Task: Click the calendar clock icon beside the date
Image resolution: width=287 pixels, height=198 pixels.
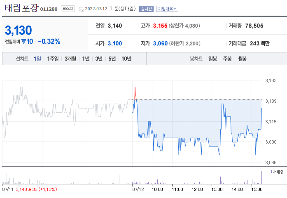Action: click(81, 9)
